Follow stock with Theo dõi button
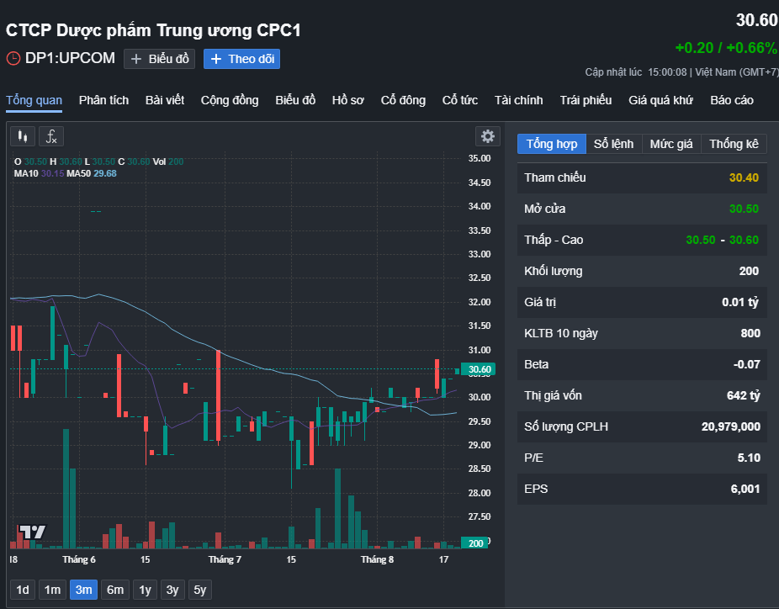Screen dimensions: 779x609 point(242,59)
